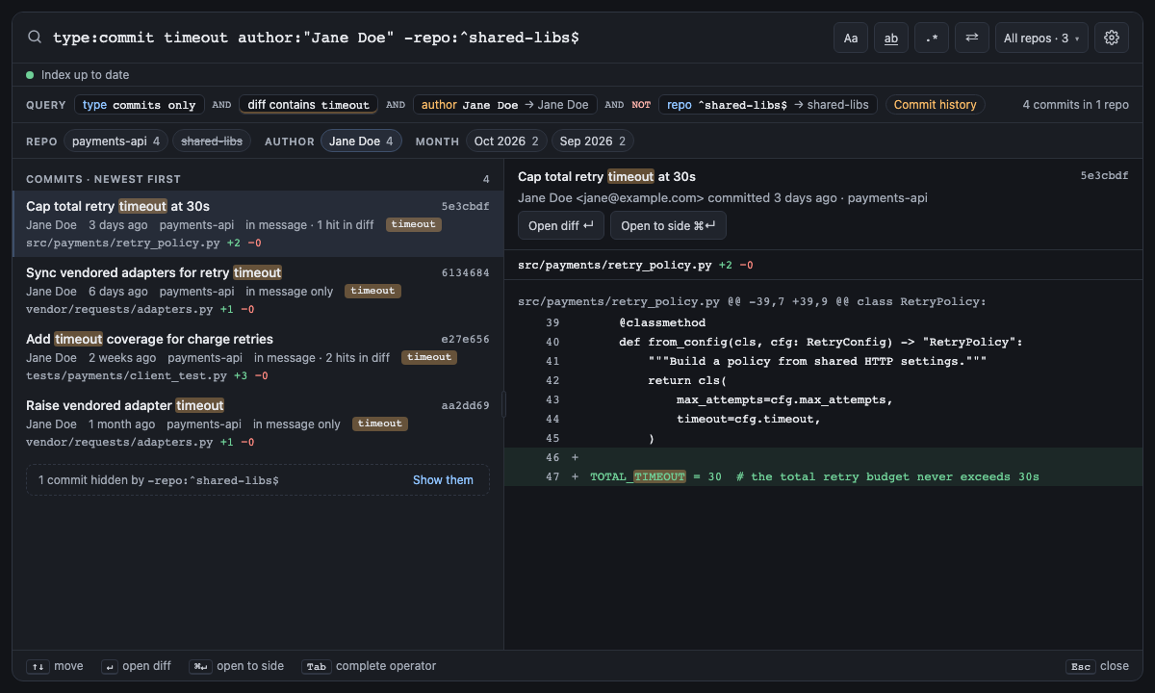
Task: Click the Esc close hint
Action: 1097,666
